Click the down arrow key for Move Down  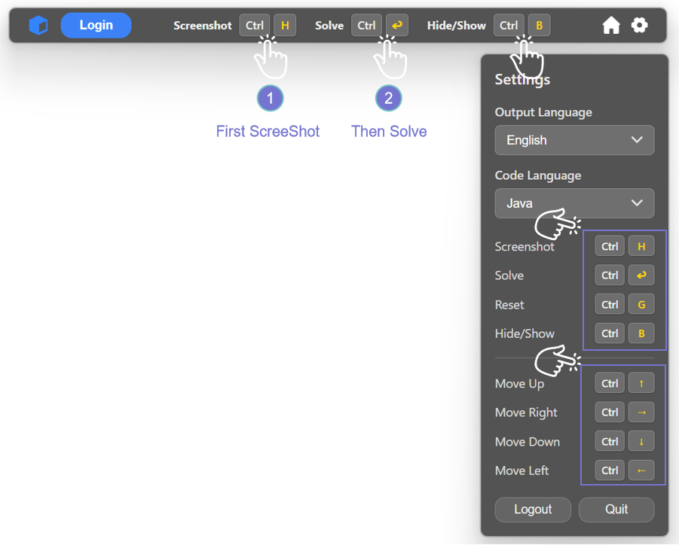641,441
